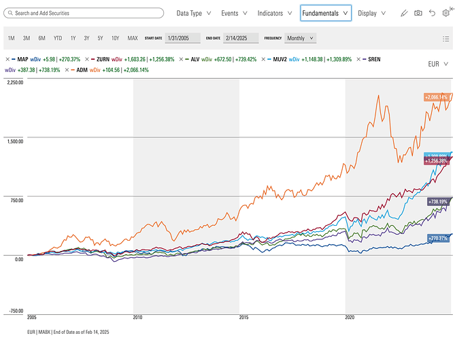Remove ADM security with its X

[x=67, y=70]
